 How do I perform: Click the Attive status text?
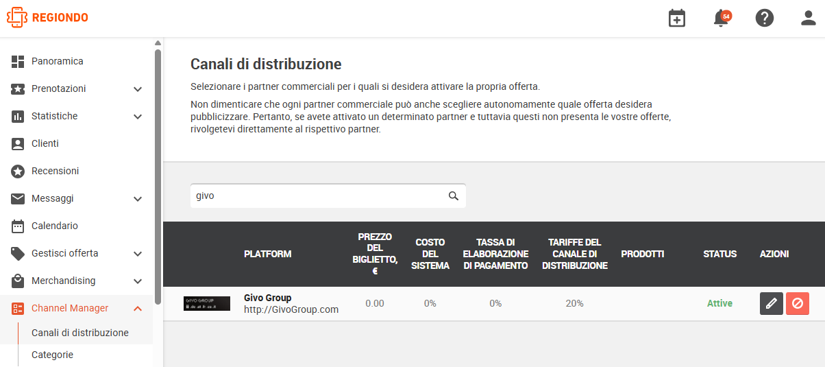(719, 303)
